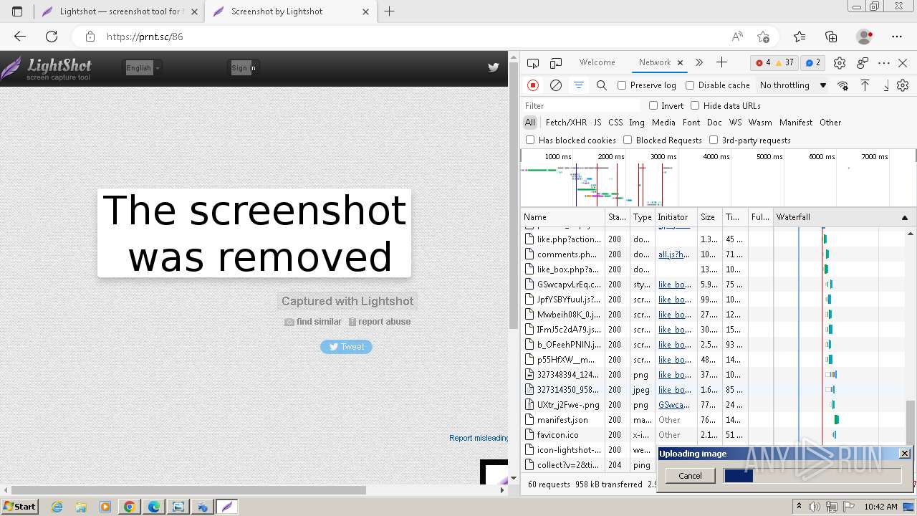Screen dimensions: 917x516
Task: Enable Preserve log checkbox
Action: pyautogui.click(x=622, y=85)
